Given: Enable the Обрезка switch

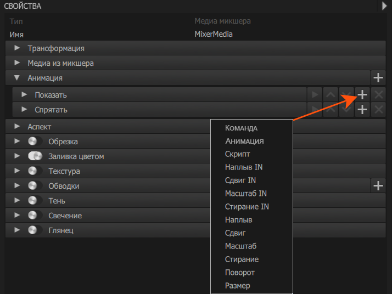Looking at the screenshot, I should 36,142.
